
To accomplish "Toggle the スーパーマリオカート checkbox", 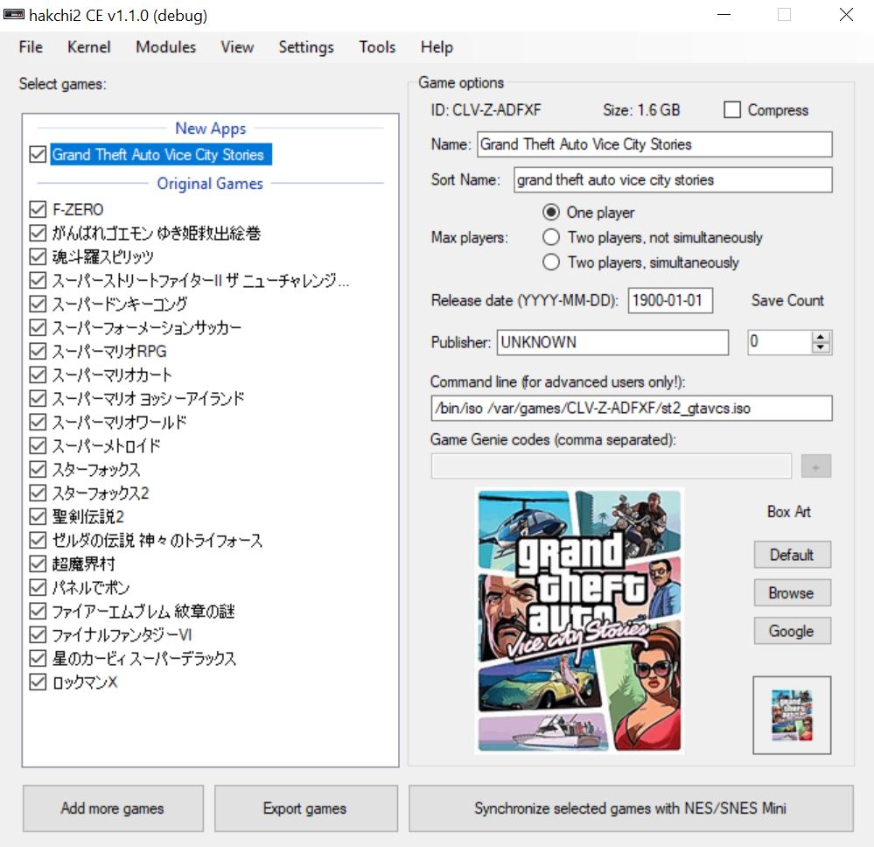I will [x=38, y=374].
